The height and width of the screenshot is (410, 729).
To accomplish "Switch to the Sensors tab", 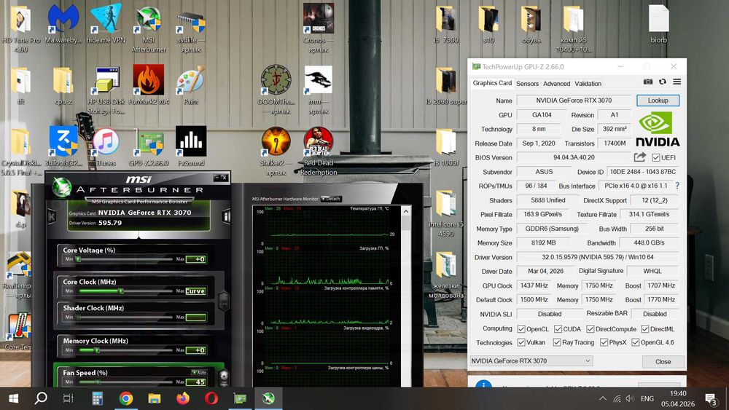I will click(x=527, y=84).
